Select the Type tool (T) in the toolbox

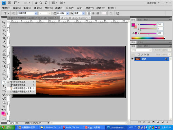tap(4, 82)
